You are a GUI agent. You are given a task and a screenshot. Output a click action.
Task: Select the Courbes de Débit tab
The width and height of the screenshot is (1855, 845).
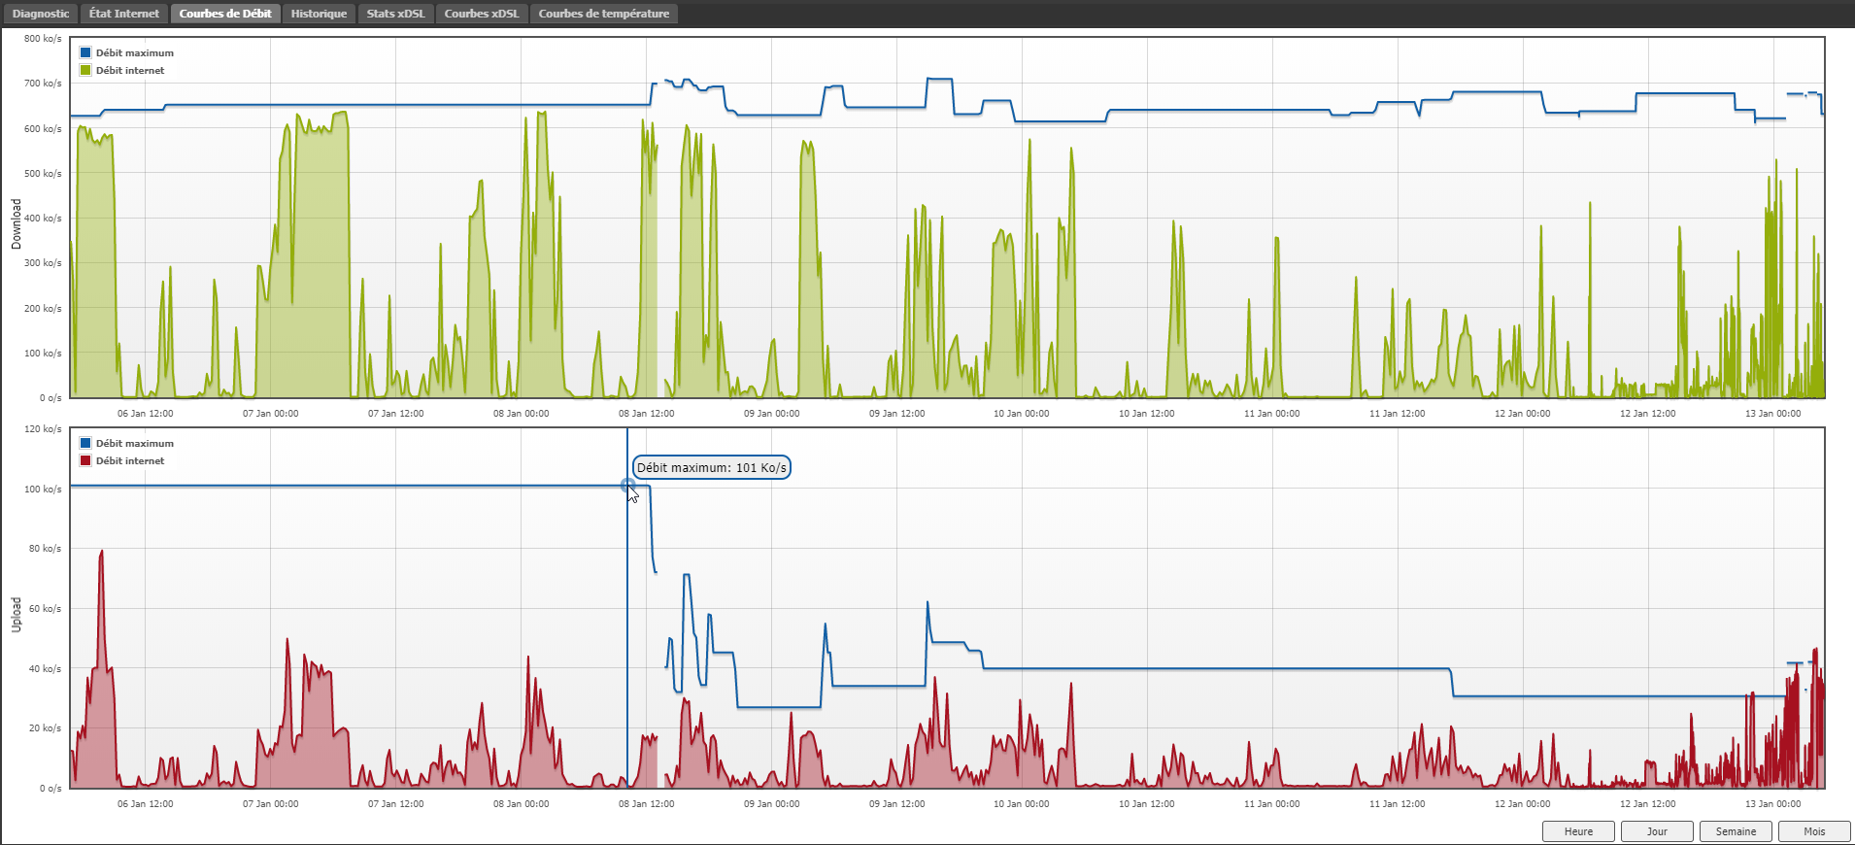[x=225, y=14]
